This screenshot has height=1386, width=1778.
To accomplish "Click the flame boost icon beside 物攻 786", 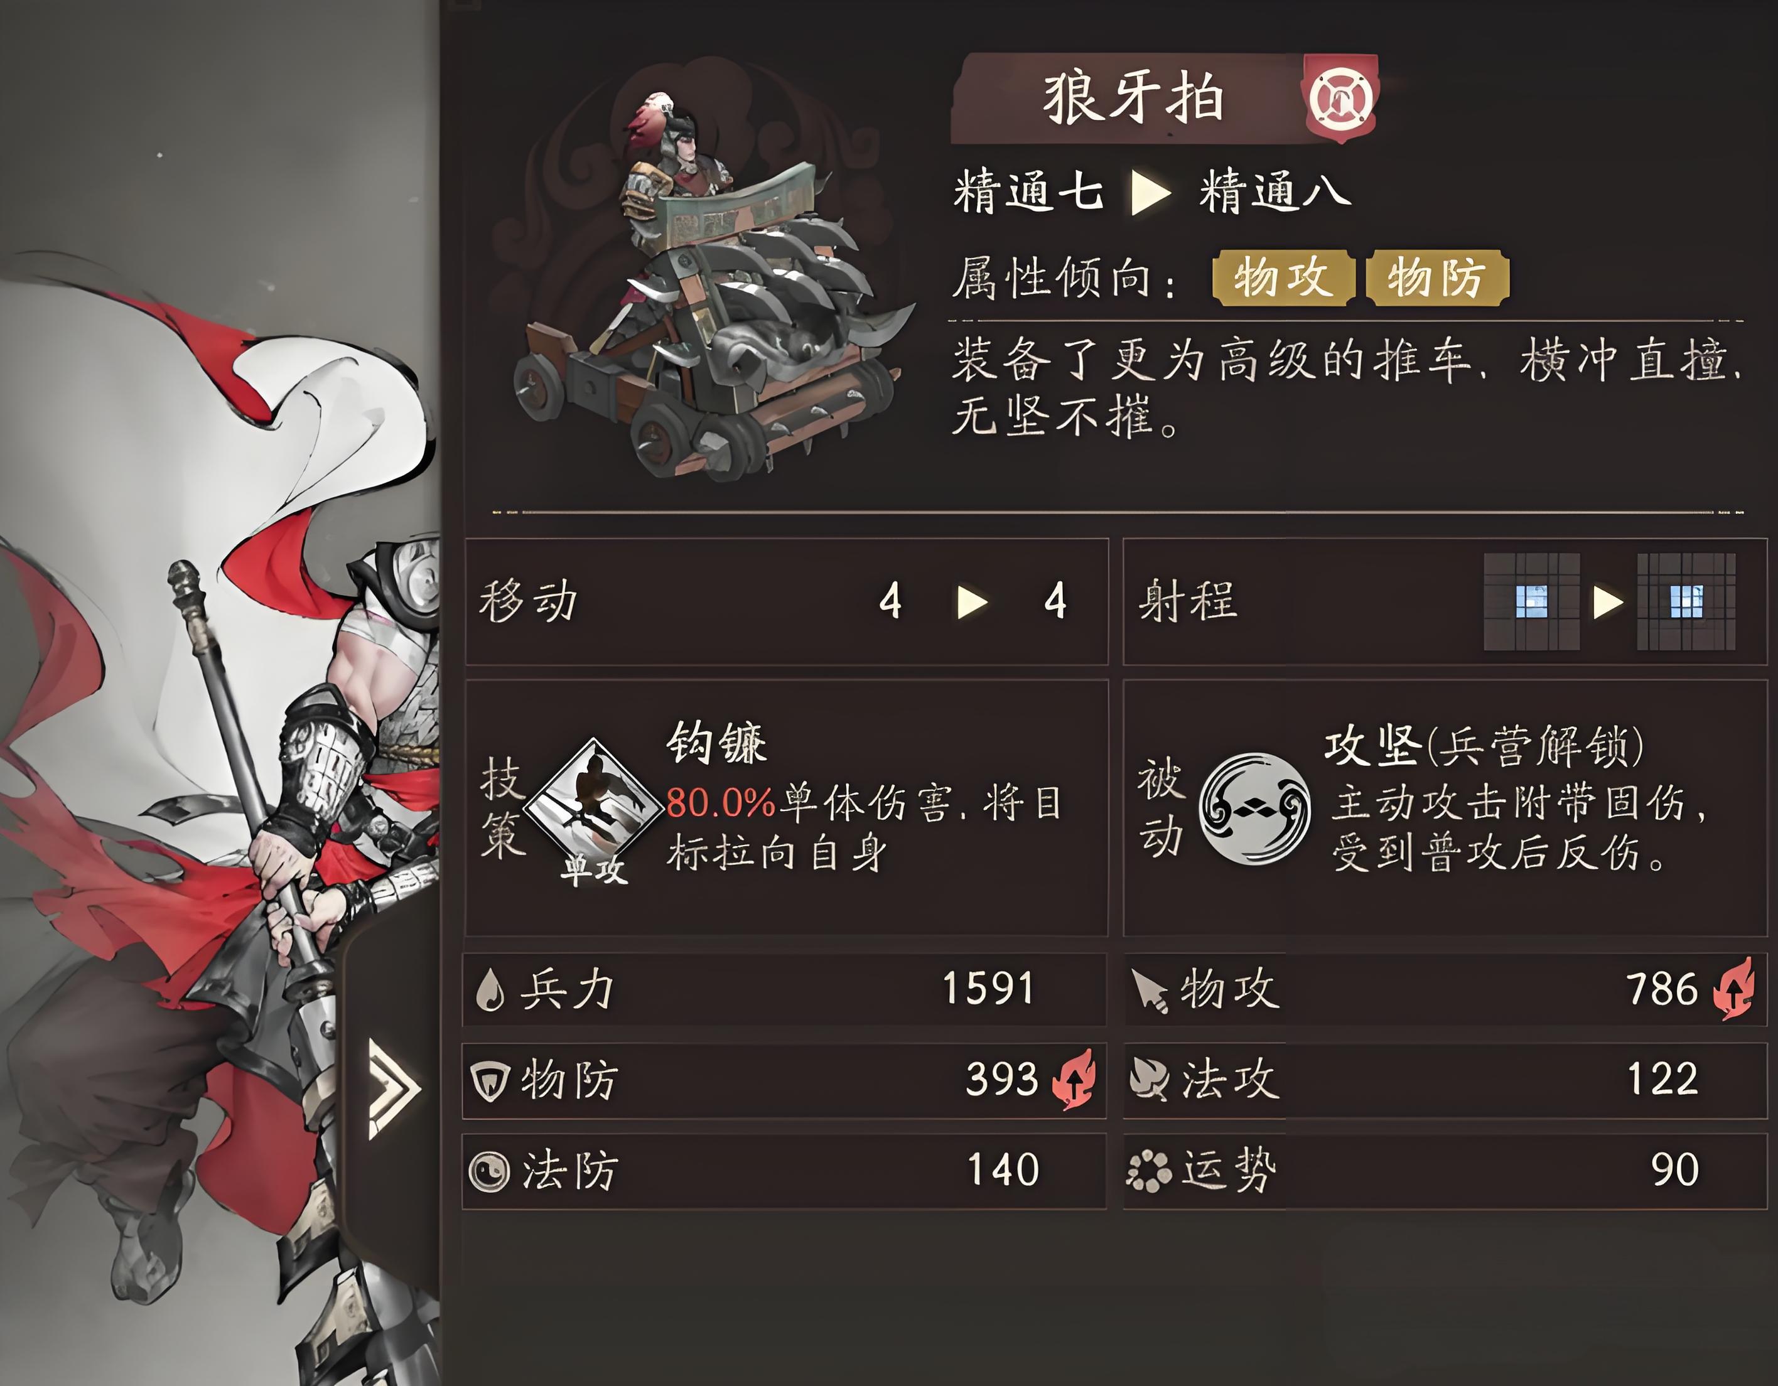I will tap(1732, 989).
